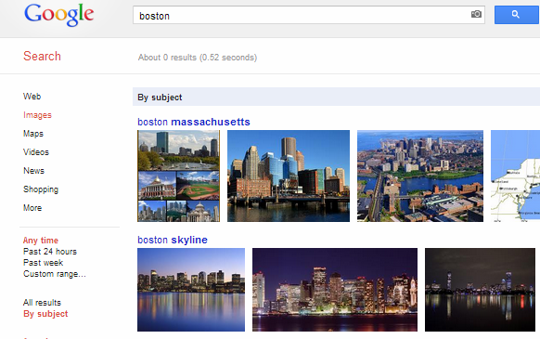The width and height of the screenshot is (540, 339).
Task: Select the Images category
Action: (x=37, y=115)
